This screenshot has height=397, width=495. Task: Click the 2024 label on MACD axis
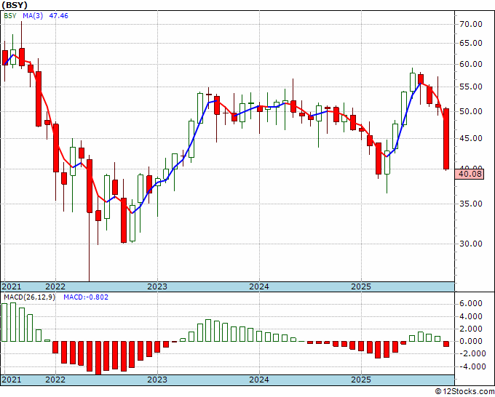(259, 380)
